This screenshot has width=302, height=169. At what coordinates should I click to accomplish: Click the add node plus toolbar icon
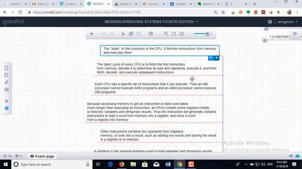[92, 34]
